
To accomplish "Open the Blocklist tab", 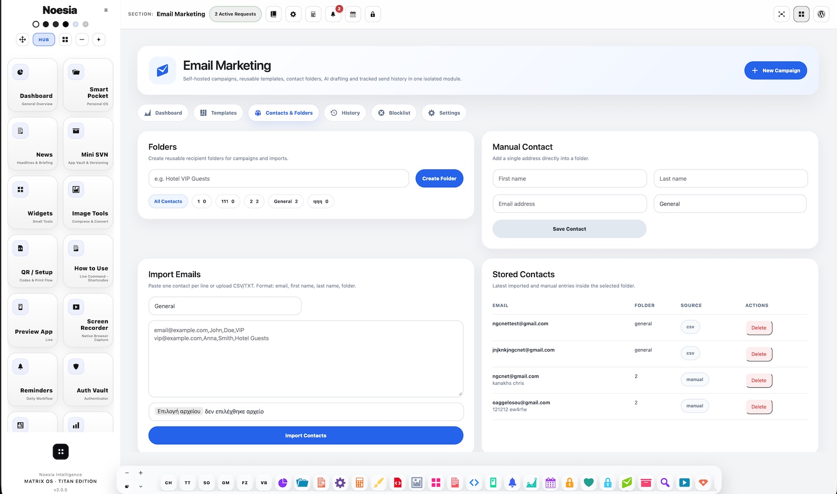I will (394, 113).
